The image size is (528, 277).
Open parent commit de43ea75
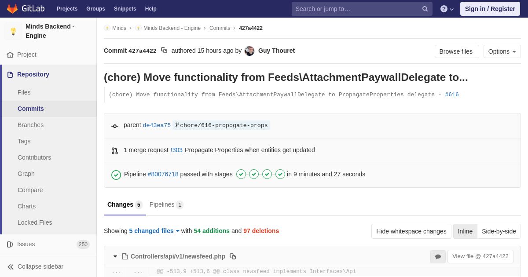(157, 125)
